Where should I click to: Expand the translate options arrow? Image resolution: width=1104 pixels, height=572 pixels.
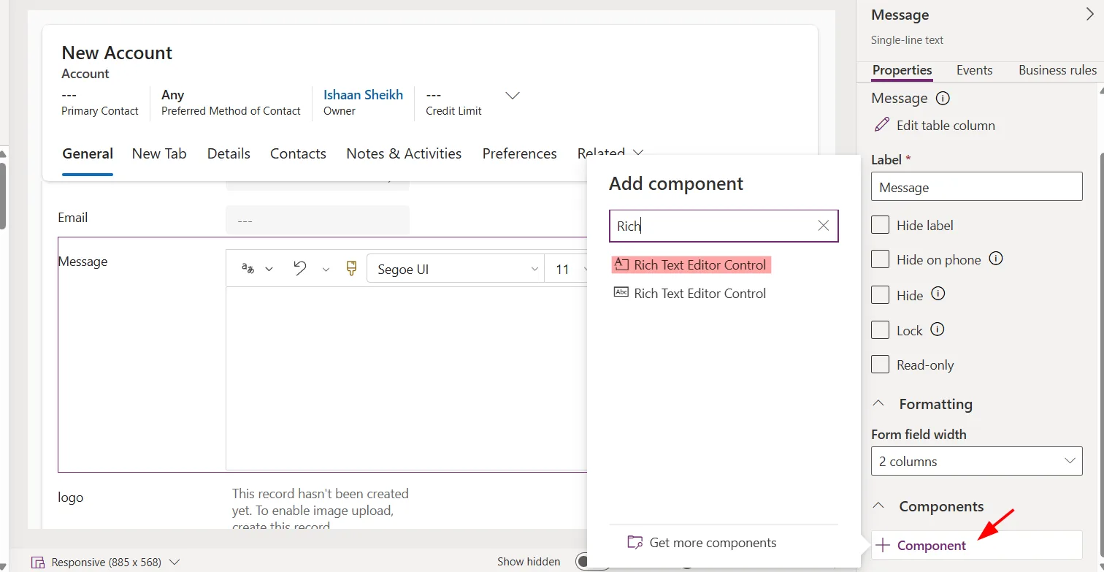pyautogui.click(x=269, y=269)
